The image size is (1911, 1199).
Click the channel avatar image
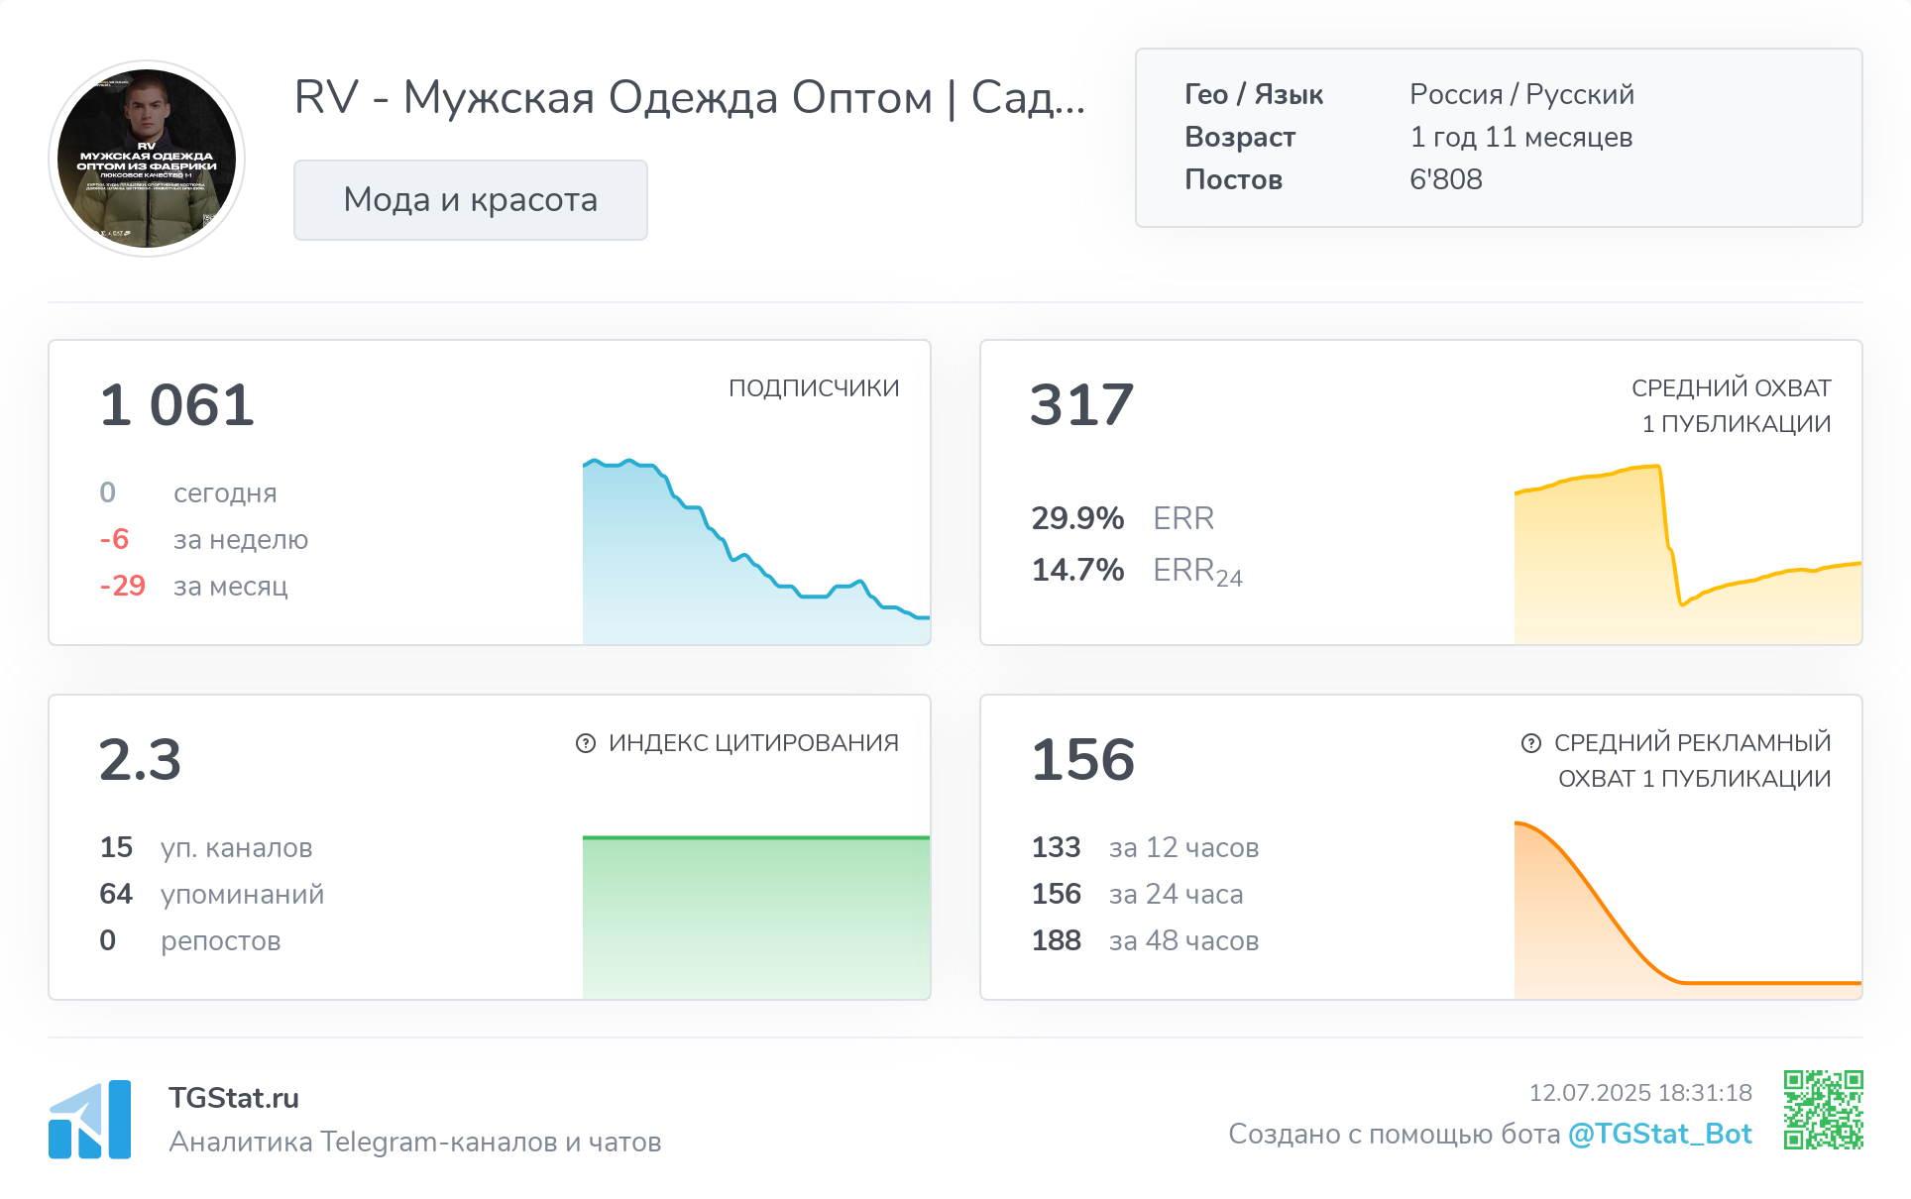[x=147, y=159]
